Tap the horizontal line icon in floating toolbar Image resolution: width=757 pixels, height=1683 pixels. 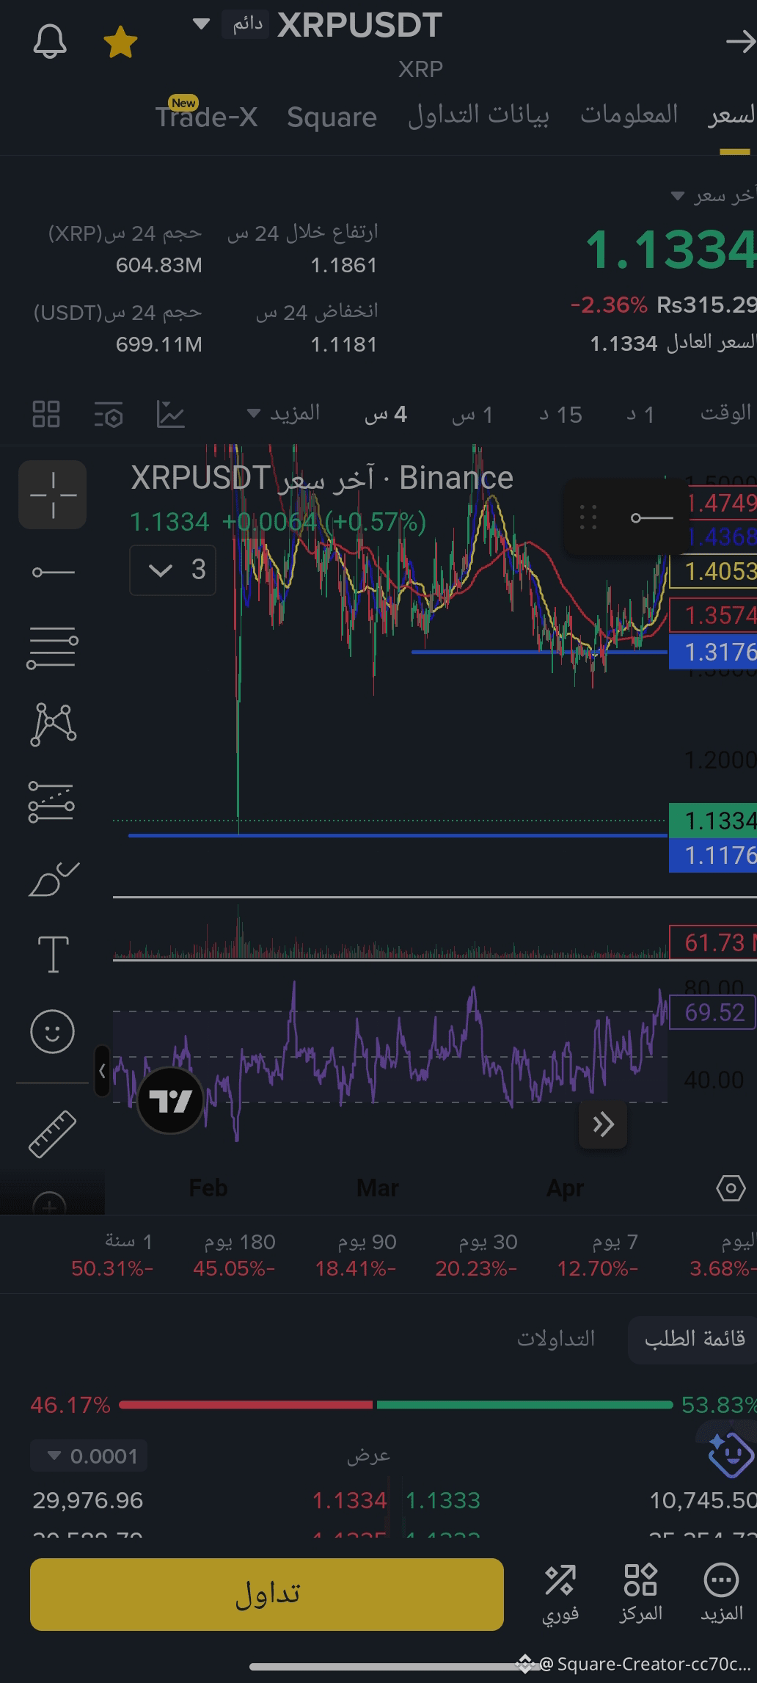click(651, 517)
